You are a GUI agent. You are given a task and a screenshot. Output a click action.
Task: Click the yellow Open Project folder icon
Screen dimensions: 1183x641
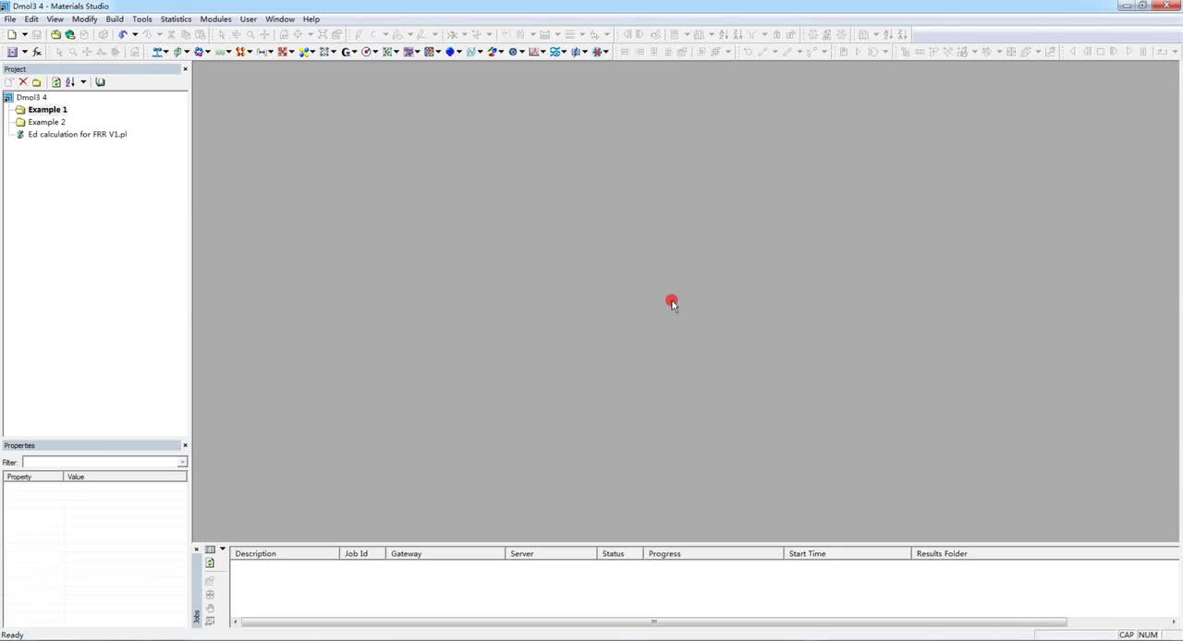(55, 34)
